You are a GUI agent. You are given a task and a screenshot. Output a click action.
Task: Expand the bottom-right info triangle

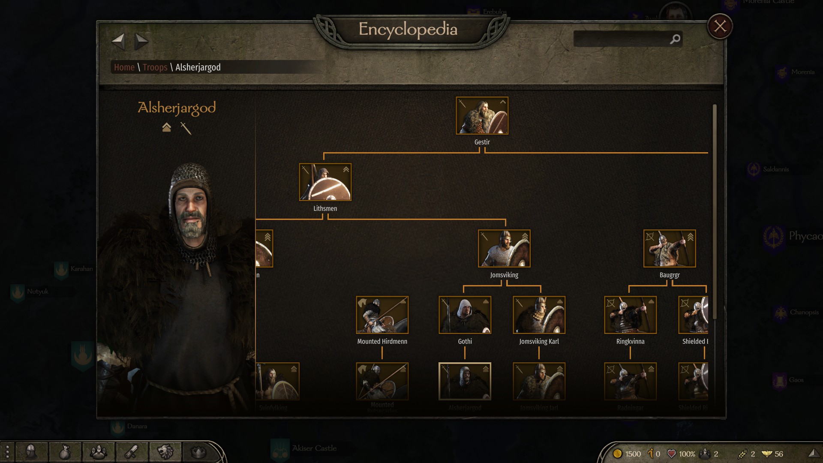pyautogui.click(x=814, y=453)
